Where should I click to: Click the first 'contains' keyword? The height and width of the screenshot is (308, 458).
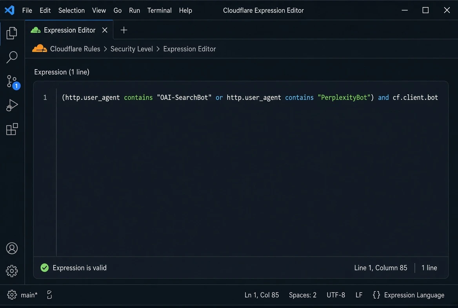coord(138,97)
